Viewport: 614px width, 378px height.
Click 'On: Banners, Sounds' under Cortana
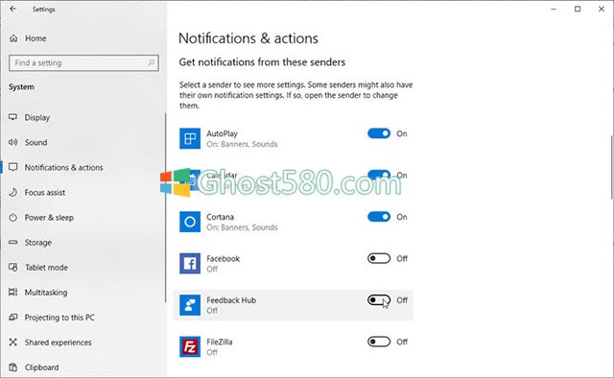(242, 227)
